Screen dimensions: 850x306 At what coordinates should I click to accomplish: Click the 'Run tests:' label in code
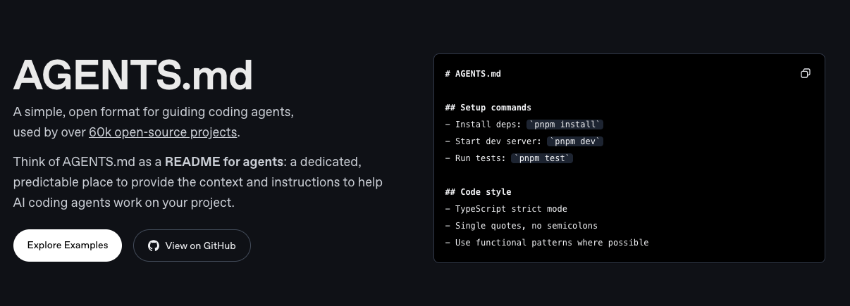(476, 158)
